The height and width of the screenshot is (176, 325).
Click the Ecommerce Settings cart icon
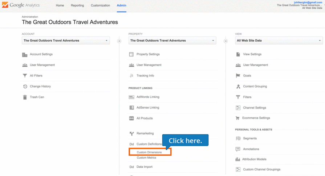(237, 118)
